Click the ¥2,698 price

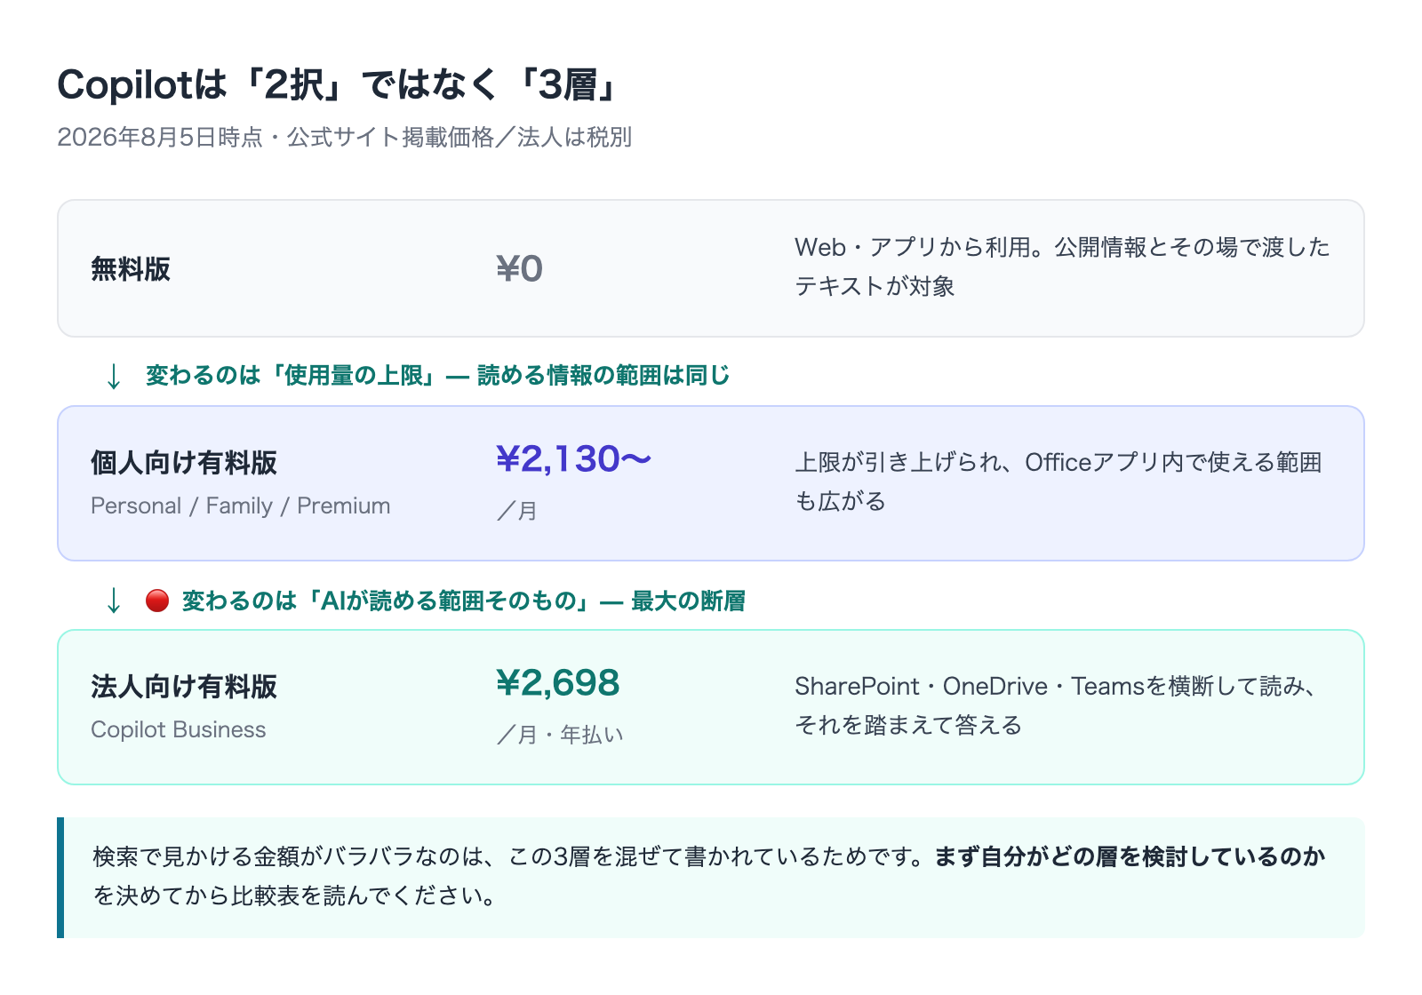click(x=557, y=683)
